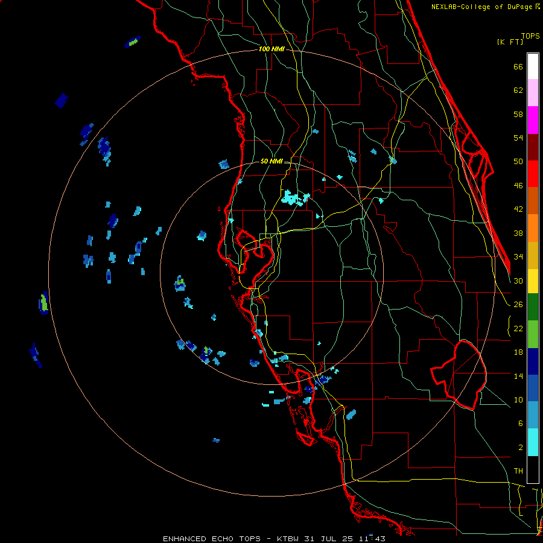The height and width of the screenshot is (543, 543).
Task: Click the NEXLAB-College of DuPage title text
Action: click(483, 7)
